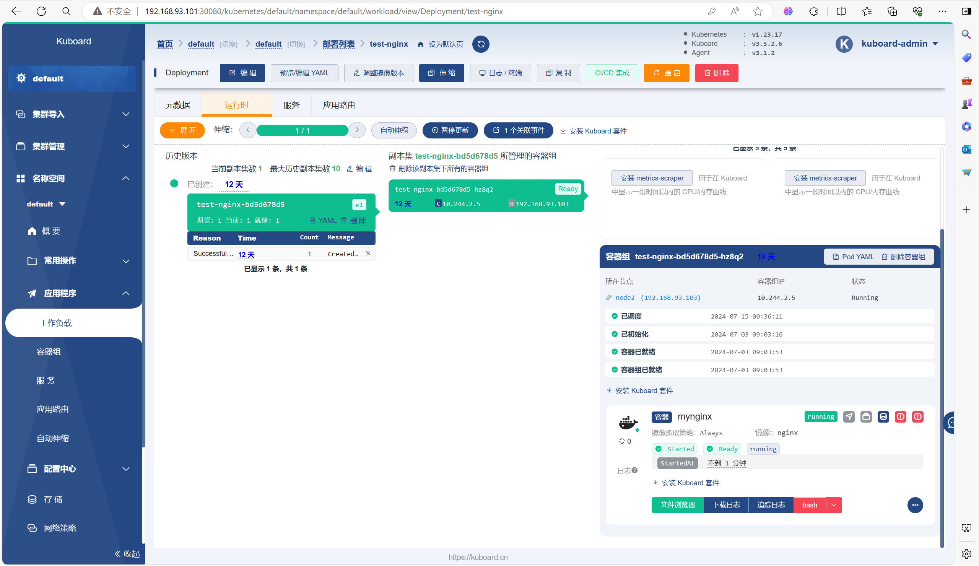The height and width of the screenshot is (566, 979).
Task: Click the green 1 / 1 scale progress bar
Action: [302, 130]
